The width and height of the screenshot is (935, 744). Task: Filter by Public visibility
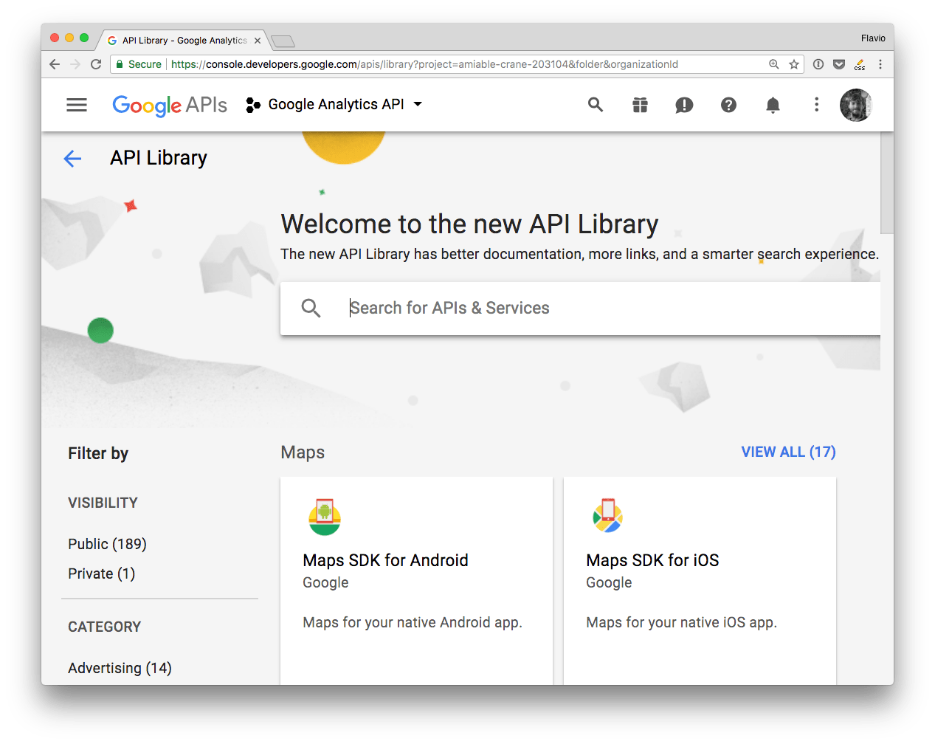pos(107,544)
